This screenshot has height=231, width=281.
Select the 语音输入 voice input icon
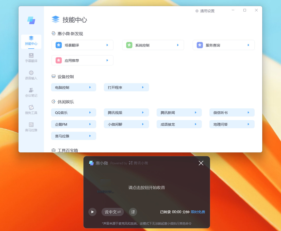coord(31,75)
